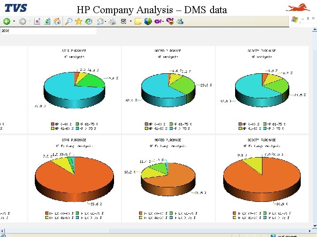Click the cyan slice of Star Purchase HP analysis pie
317x237 pixels.
pyautogui.click(x=65, y=89)
